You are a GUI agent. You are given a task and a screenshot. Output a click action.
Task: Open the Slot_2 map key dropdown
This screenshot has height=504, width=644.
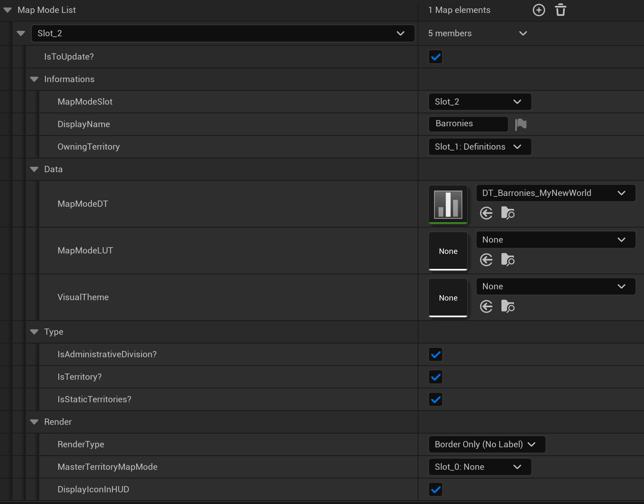click(x=223, y=33)
